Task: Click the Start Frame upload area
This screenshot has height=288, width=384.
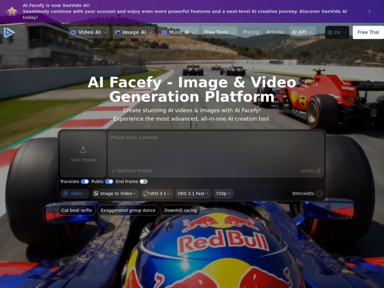Action: pos(83,154)
